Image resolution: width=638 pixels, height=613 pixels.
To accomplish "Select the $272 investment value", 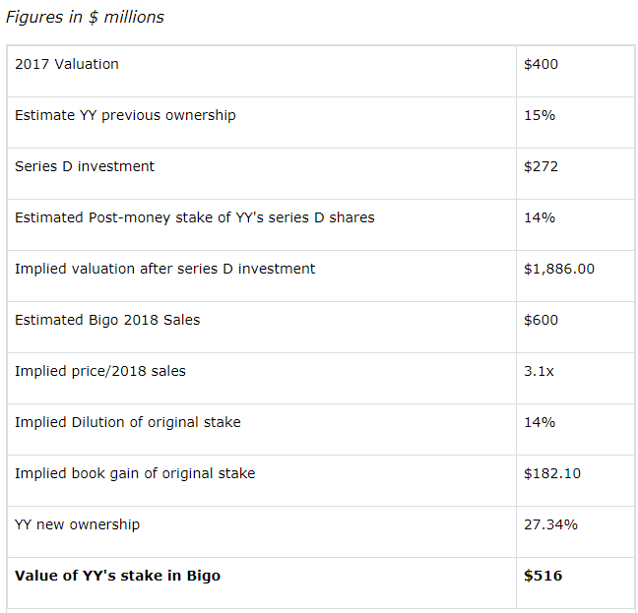I will pos(541,166).
